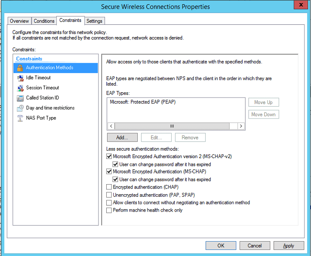Check Allow clients to connect without negotiating
Image resolution: width=311 pixels, height=256 pixels.
coord(109,202)
